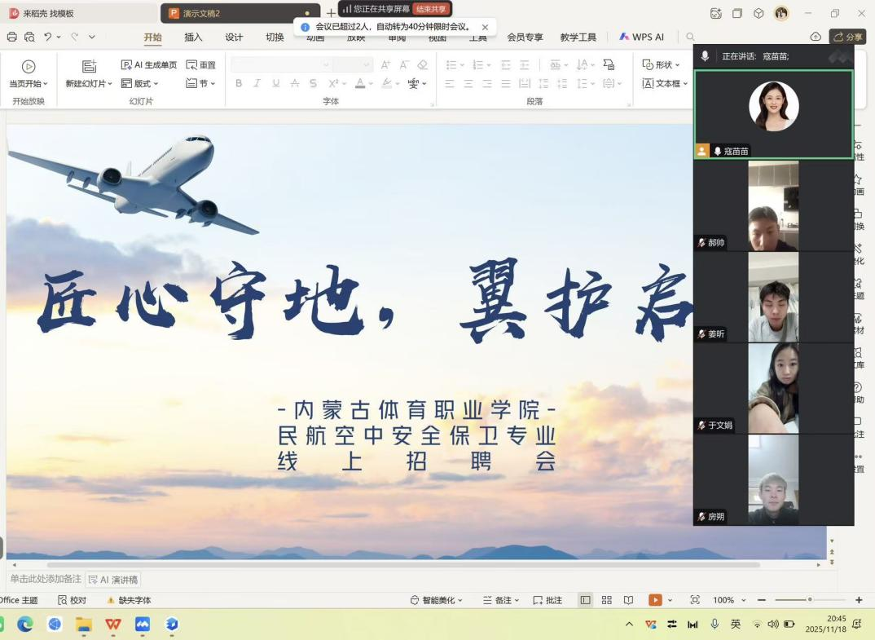
Task: Open the 版式 layout dropdown
Action: coord(145,83)
